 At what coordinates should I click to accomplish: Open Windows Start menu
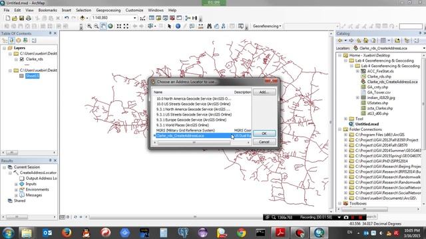pyautogui.click(x=8, y=233)
